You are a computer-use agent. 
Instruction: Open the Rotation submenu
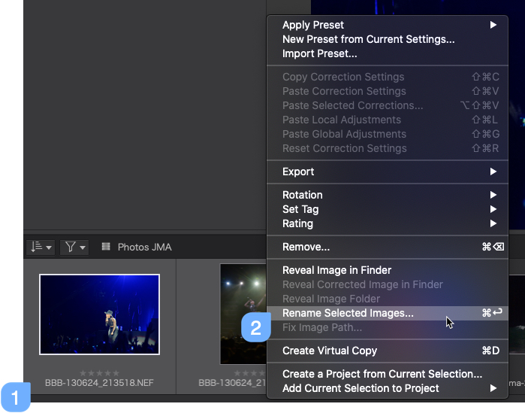pyautogui.click(x=388, y=195)
